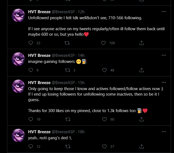Retweet the 'Unfollowed people' tweet
Viewport: 174px width, 153px height.
point(67,43)
